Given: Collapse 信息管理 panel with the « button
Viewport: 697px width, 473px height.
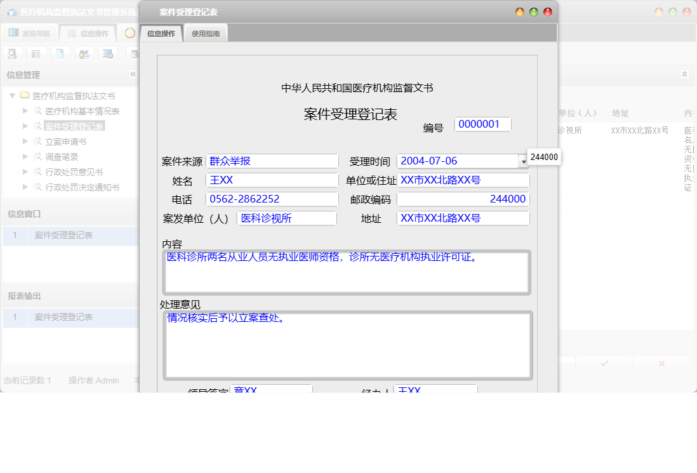Looking at the screenshot, I should click(x=133, y=74).
